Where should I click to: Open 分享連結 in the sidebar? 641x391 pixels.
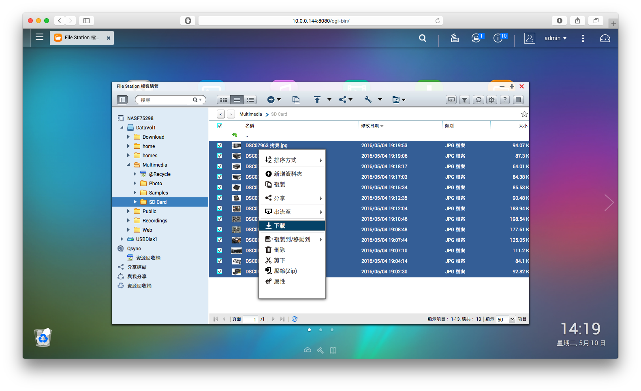pyautogui.click(x=137, y=267)
